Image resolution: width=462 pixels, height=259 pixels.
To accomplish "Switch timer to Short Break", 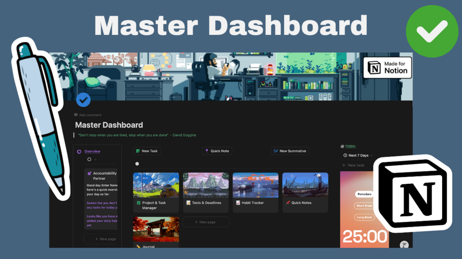I will click(x=364, y=205).
